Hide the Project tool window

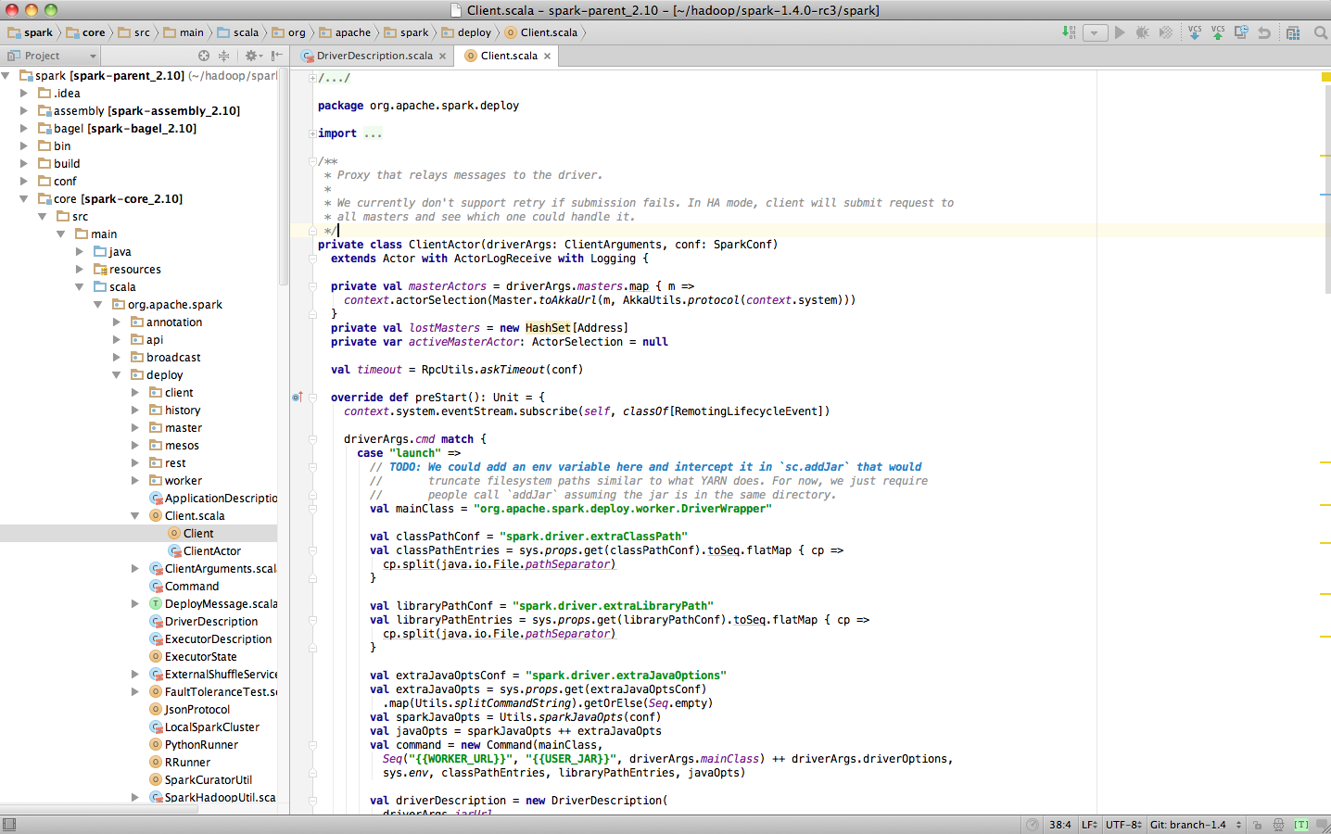pyautogui.click(x=276, y=56)
